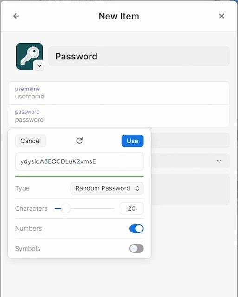Open the icon chooser dropdown on the key icon
This screenshot has height=297, width=238.
(x=39, y=66)
